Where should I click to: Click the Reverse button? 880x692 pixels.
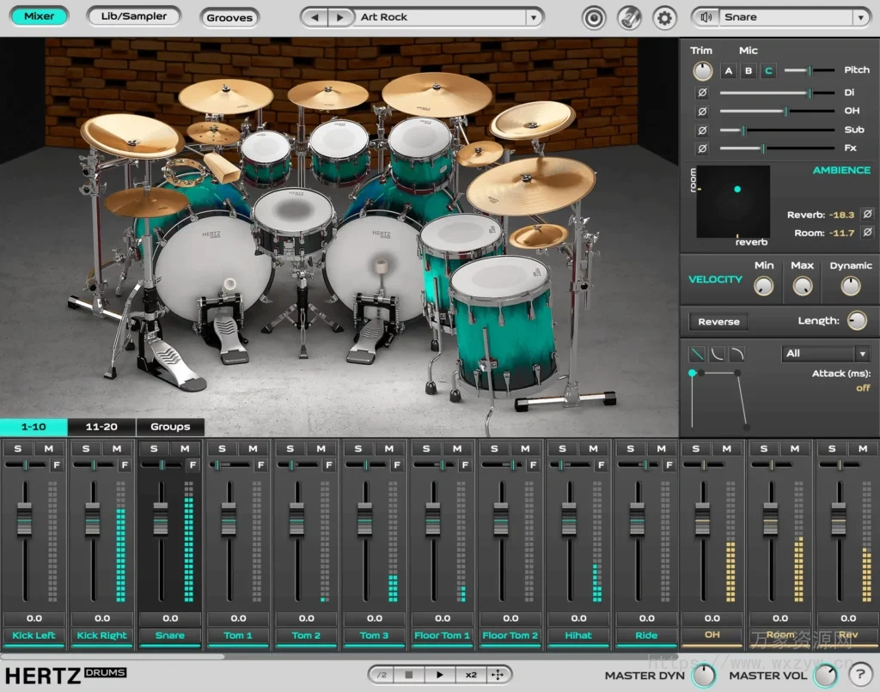coord(718,321)
